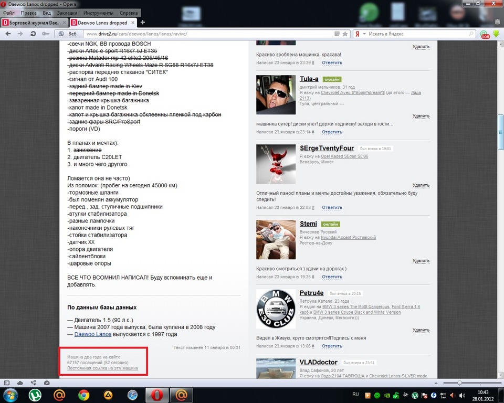Viewport: 504px width, 403px height.
Task: Bookmark the page with the star icon
Action: (x=345, y=34)
